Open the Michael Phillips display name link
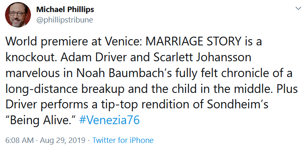The width and height of the screenshot is (307, 150). (x=65, y=9)
